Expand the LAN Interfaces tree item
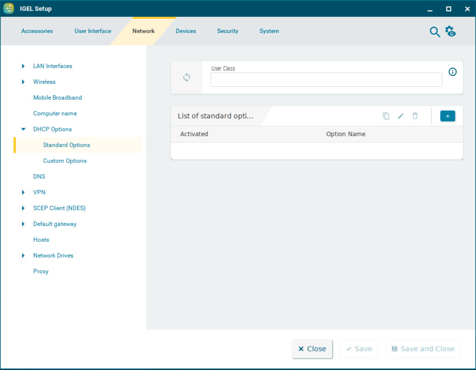This screenshot has height=370, width=476. (x=23, y=66)
